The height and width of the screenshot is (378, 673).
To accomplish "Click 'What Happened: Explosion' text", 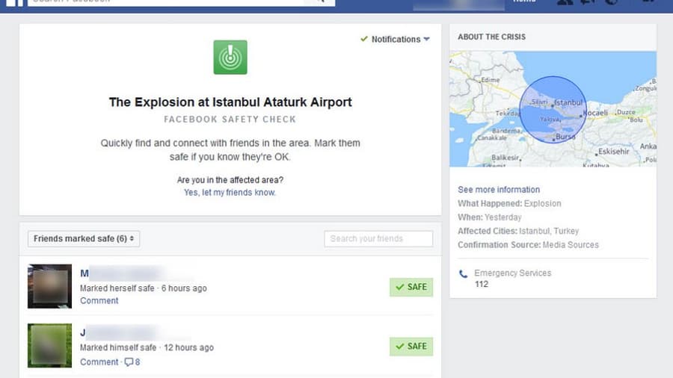I will [x=509, y=204].
